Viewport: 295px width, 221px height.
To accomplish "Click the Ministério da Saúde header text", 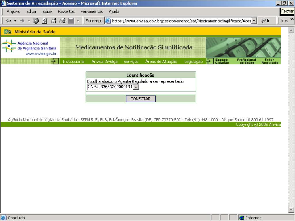I will click(x=35, y=32).
